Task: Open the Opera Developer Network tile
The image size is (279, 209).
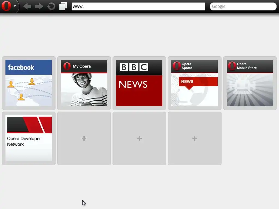Action: pos(29,138)
